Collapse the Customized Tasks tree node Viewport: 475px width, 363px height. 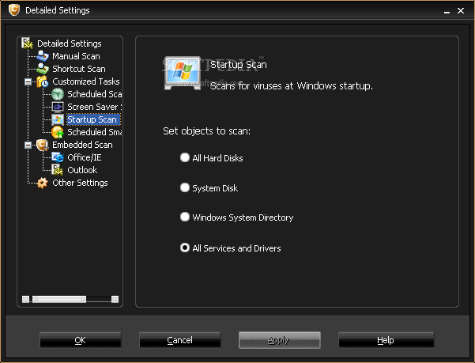(x=28, y=81)
